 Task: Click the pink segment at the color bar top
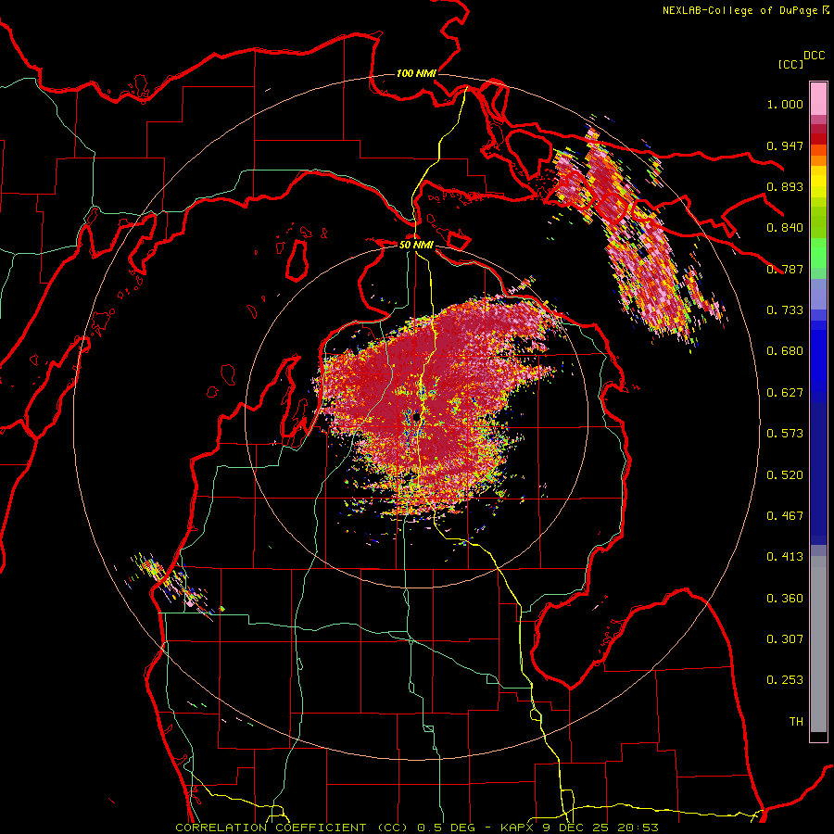(818, 99)
